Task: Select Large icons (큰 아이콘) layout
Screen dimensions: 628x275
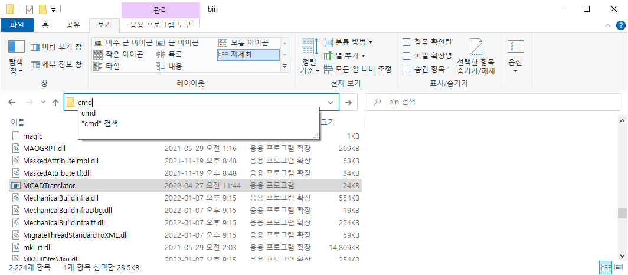Action: coord(177,42)
